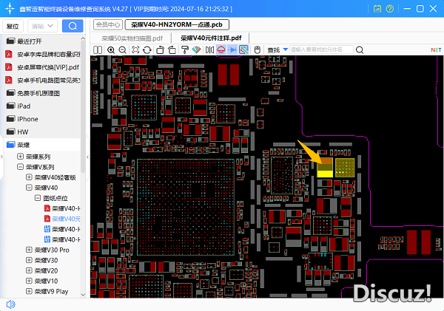Click the speaker sound icon at bottom

(x=10, y=304)
